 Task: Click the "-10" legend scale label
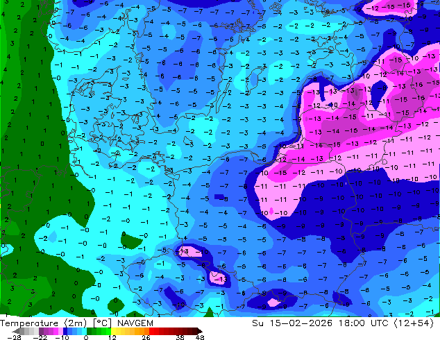tap(62, 337)
